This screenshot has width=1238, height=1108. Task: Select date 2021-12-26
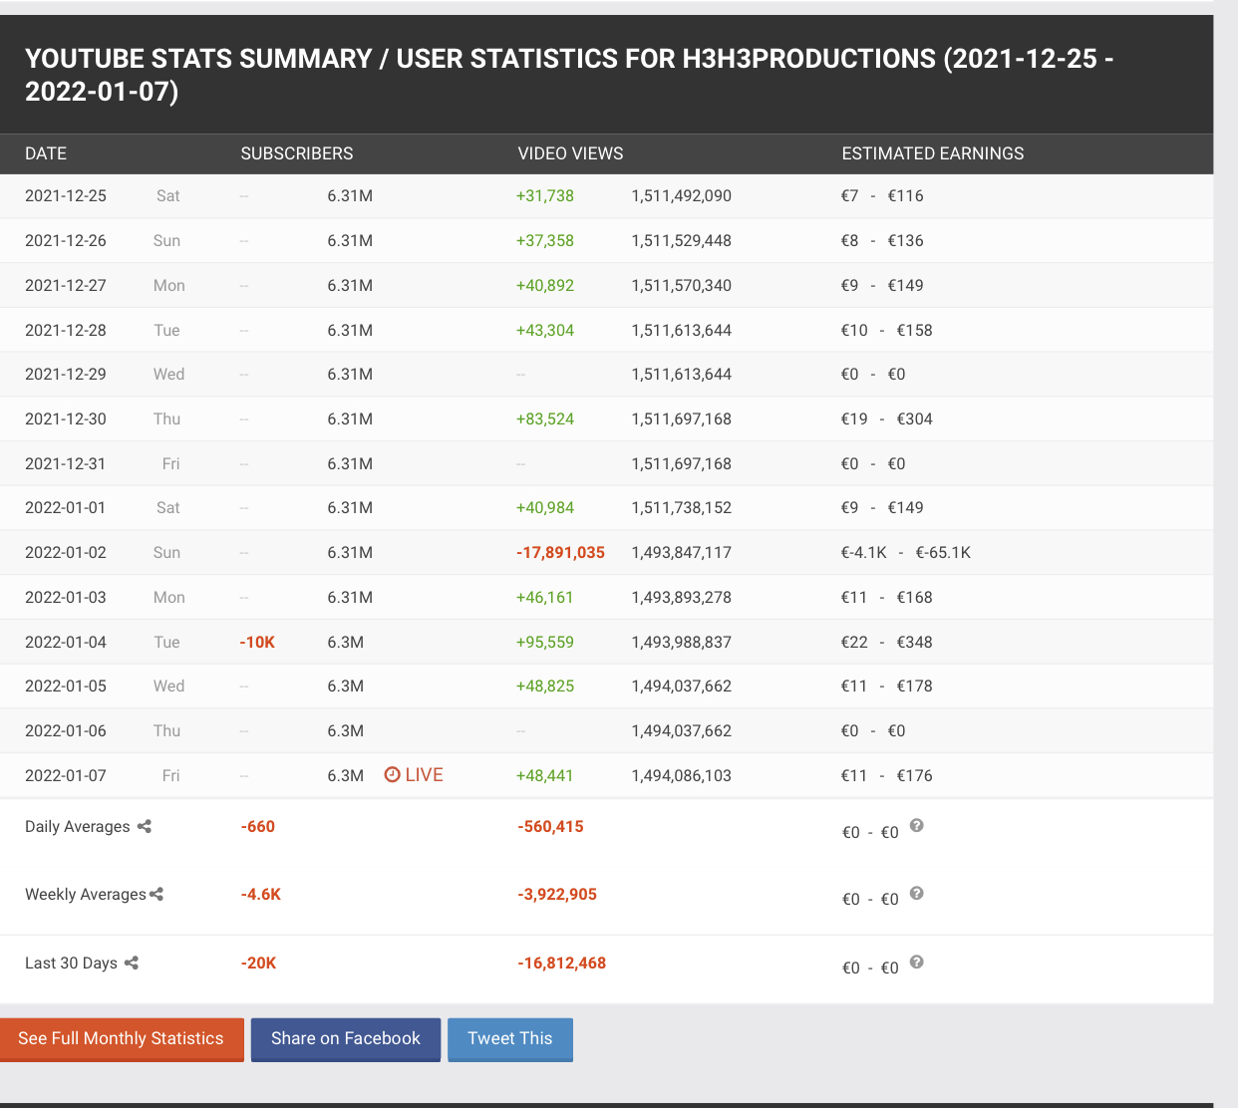[66, 241]
